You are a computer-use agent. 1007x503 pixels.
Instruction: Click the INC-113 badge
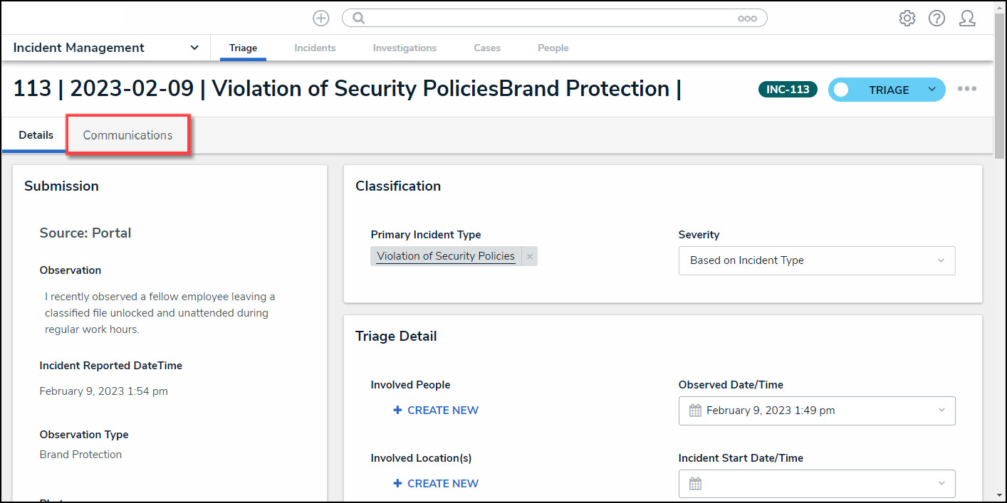pos(788,90)
